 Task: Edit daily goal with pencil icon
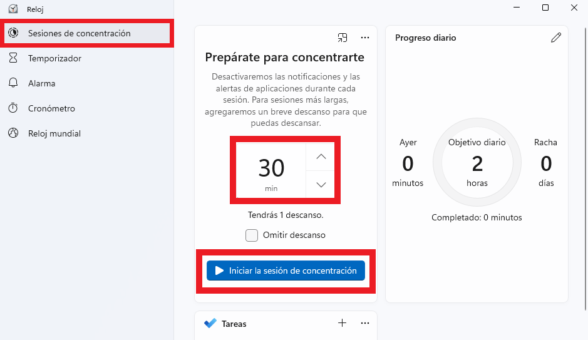pyautogui.click(x=556, y=38)
